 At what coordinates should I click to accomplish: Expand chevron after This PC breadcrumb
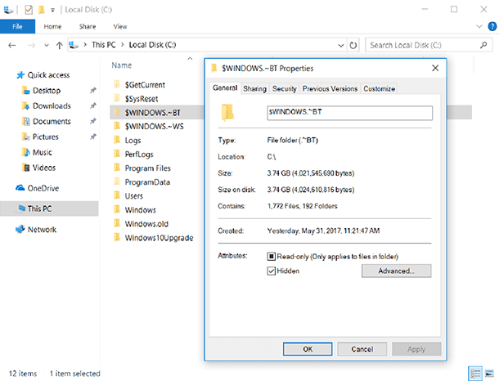tap(123, 45)
